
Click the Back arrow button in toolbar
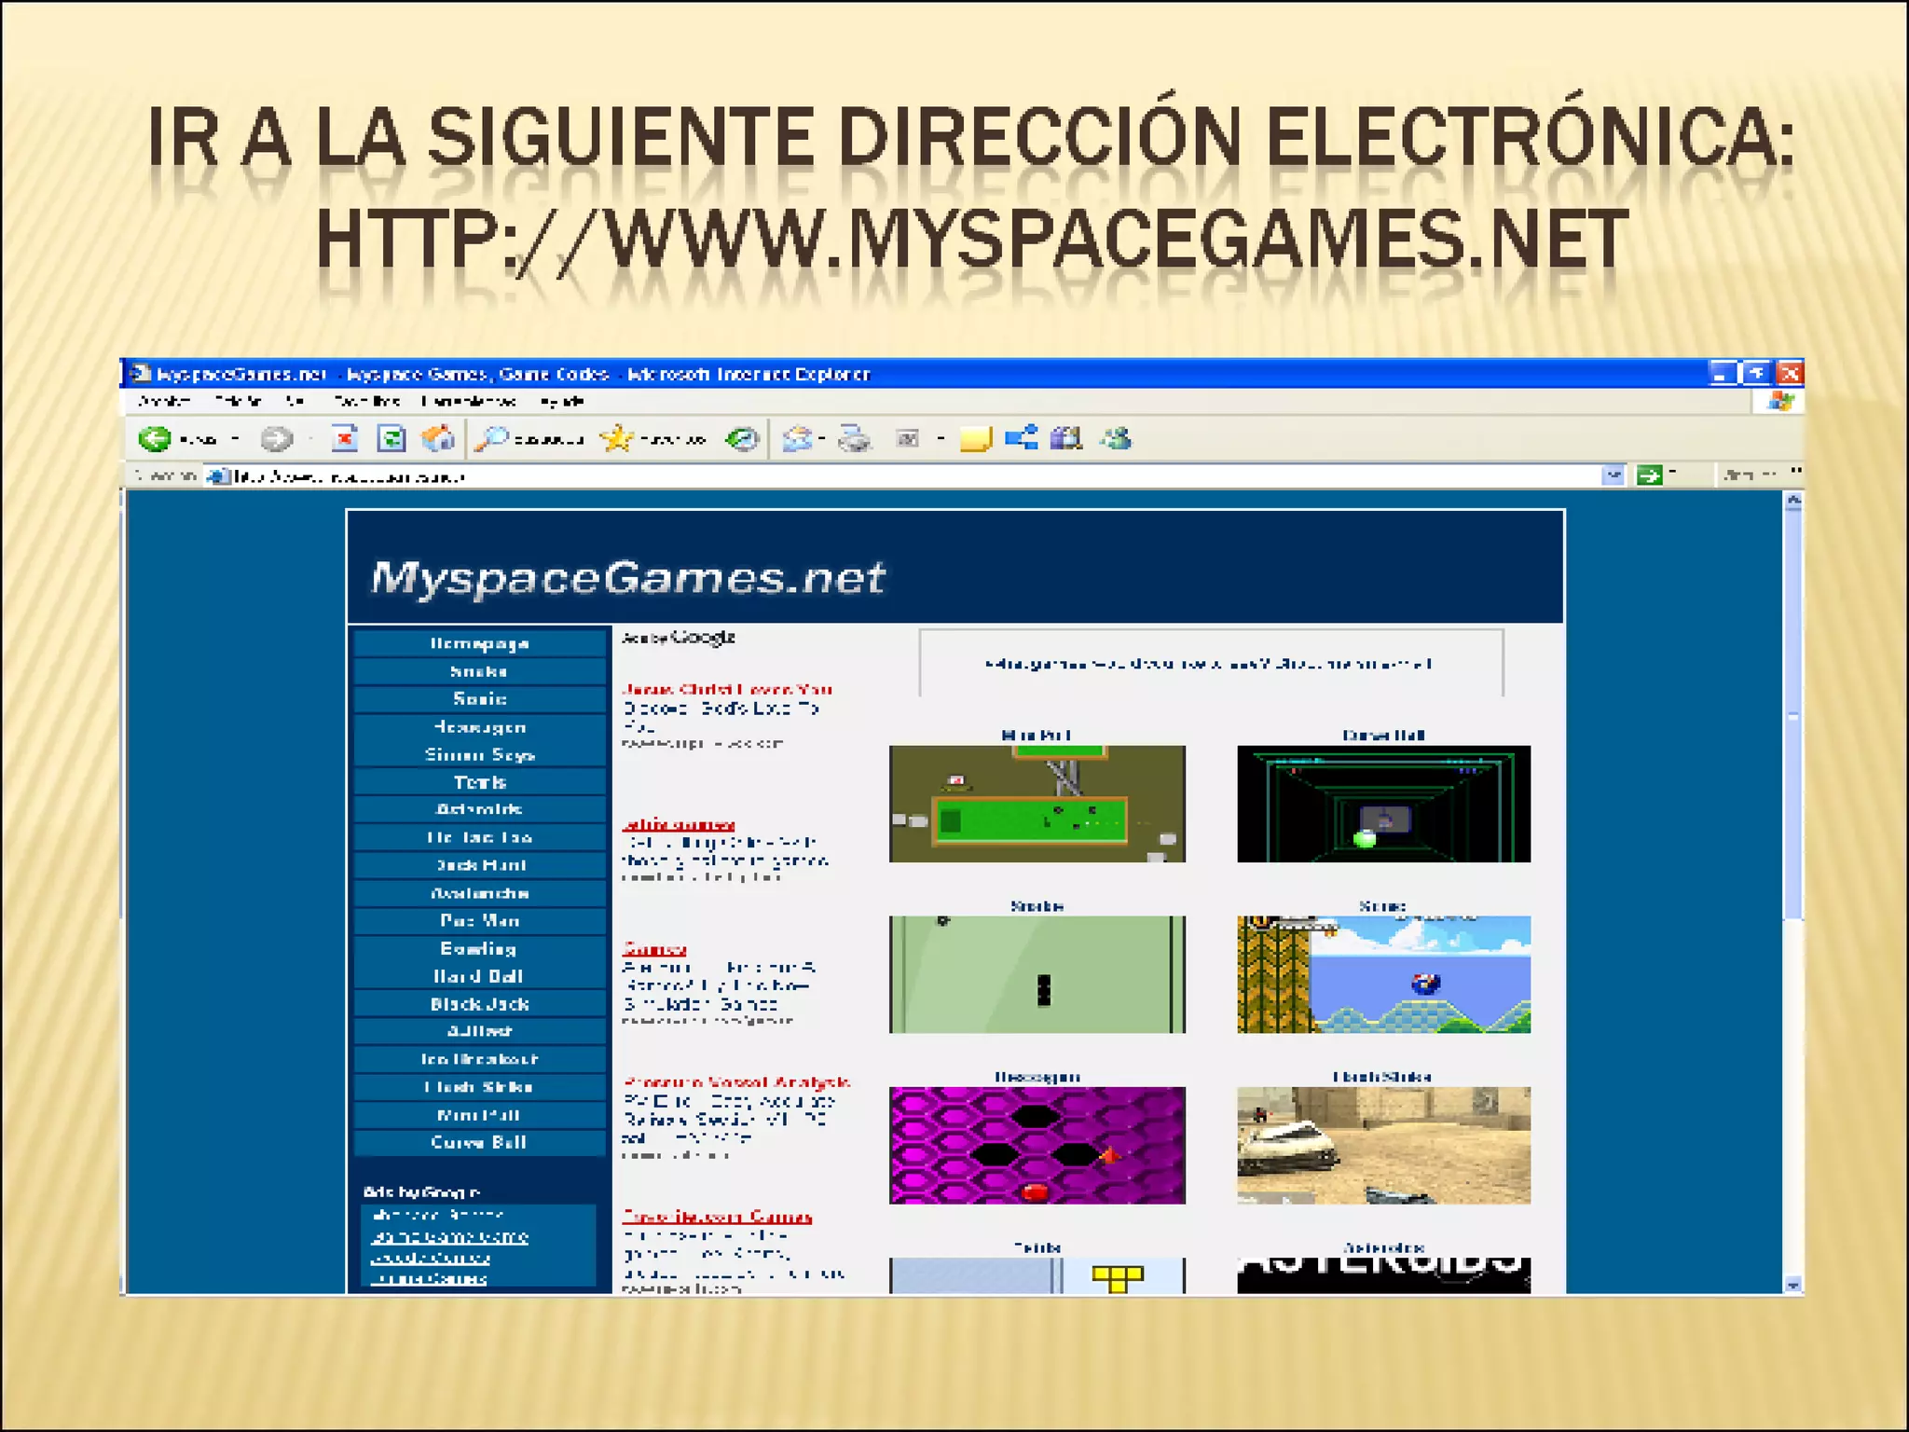pyautogui.click(x=155, y=438)
